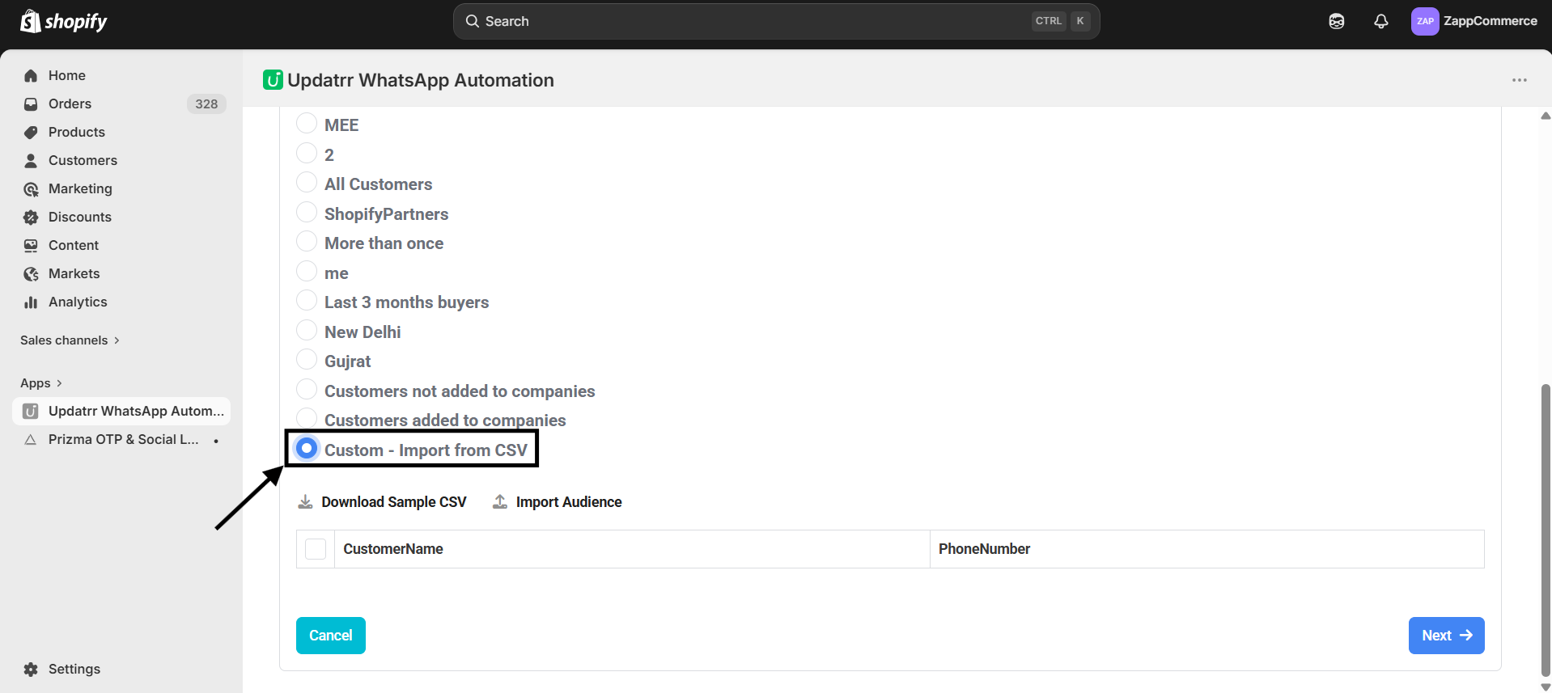Open the notifications bell
This screenshot has height=693, width=1552.
coord(1380,22)
